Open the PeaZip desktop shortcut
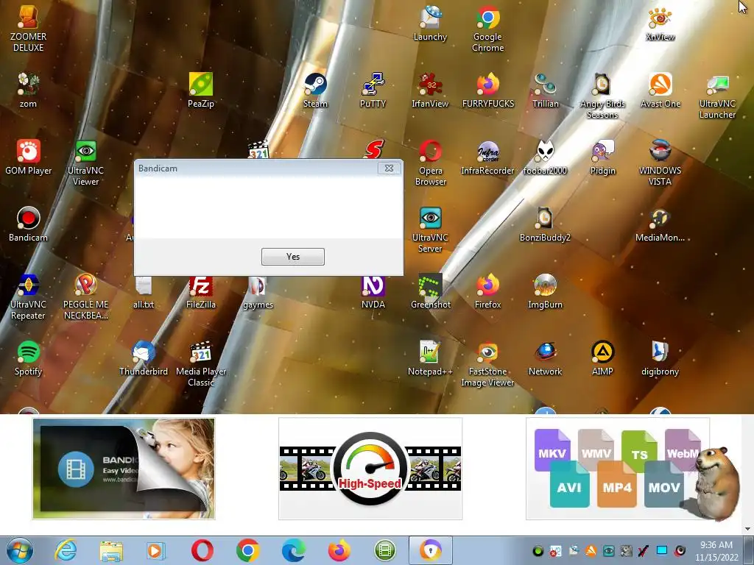This screenshot has height=565, width=754. [201, 90]
